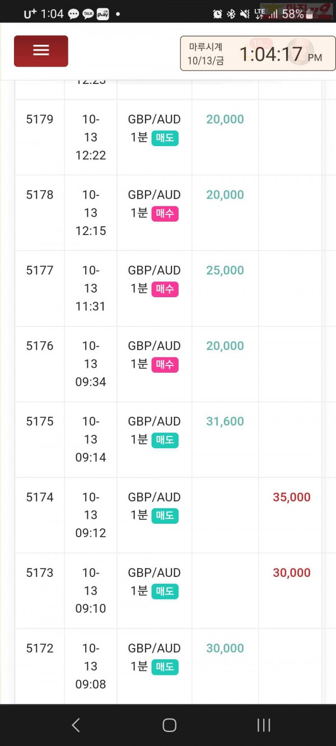This screenshot has height=746, width=336.
Task: Select the 31,600 amount in row 5175
Action: [225, 421]
